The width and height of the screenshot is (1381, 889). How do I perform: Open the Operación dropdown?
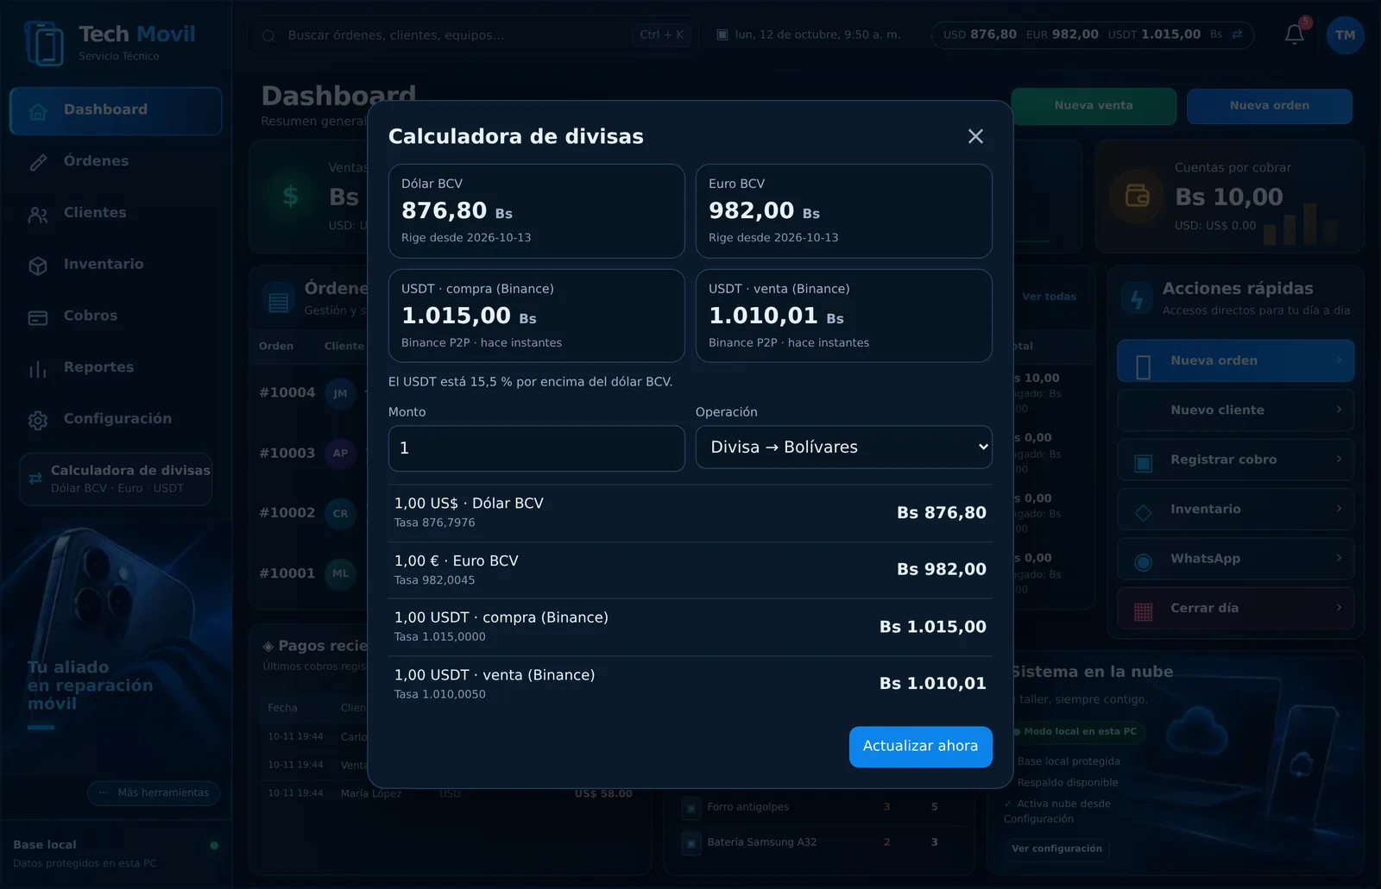pyautogui.click(x=843, y=448)
